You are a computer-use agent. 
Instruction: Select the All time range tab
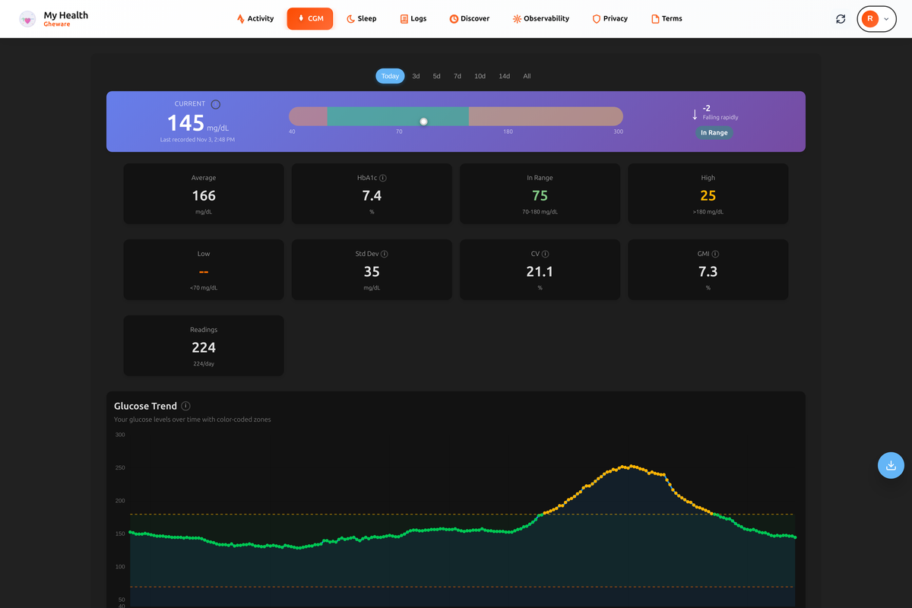click(527, 76)
